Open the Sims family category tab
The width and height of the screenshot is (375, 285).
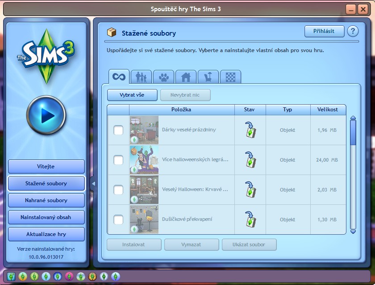pos(141,77)
